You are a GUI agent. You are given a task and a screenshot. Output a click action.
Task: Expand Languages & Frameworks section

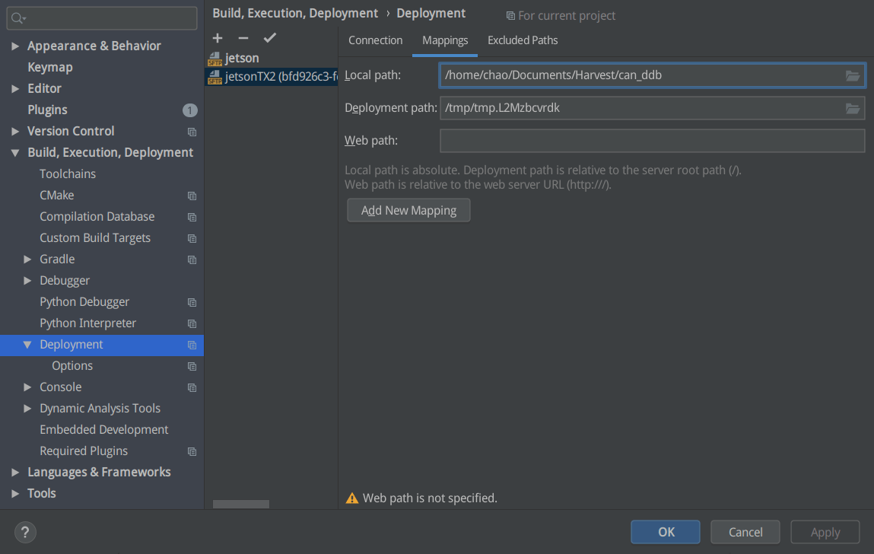[15, 472]
